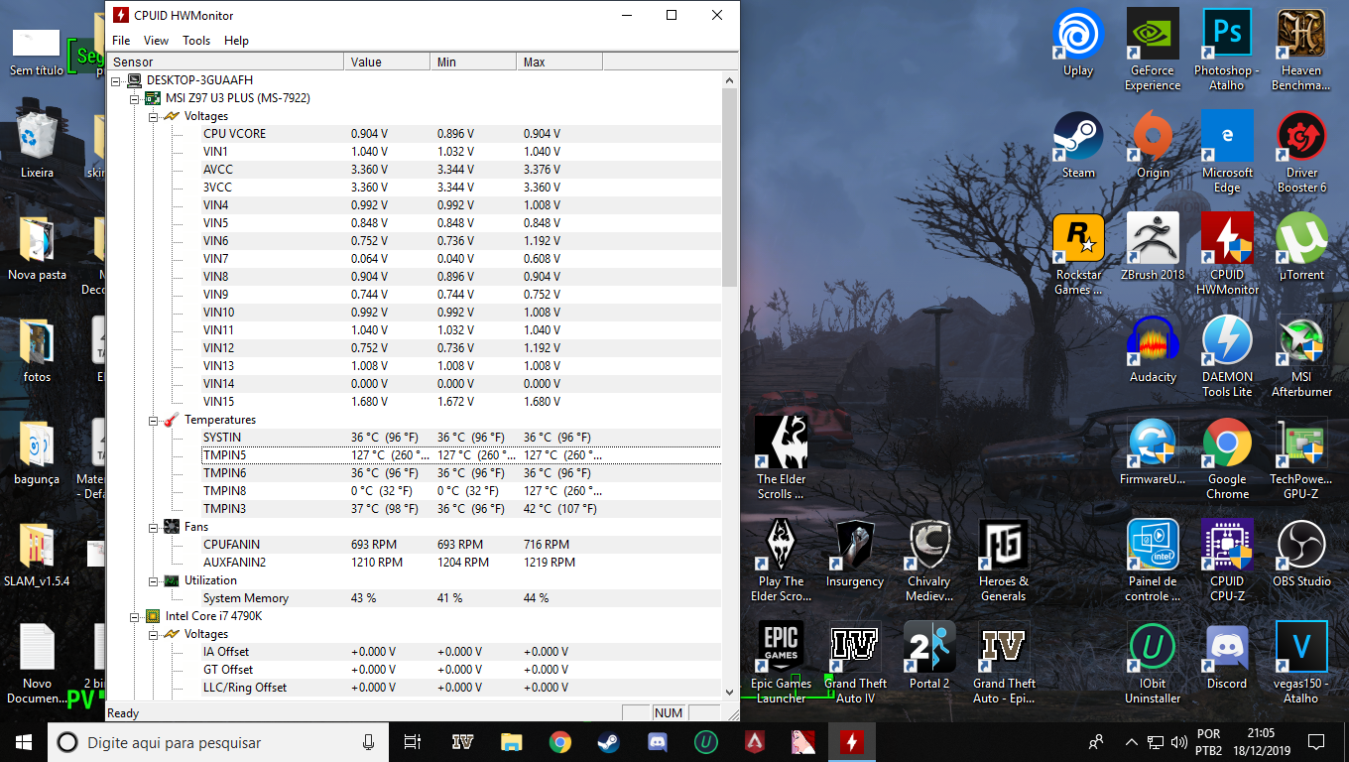Open Rockstar Games launcher icon

point(1078,254)
